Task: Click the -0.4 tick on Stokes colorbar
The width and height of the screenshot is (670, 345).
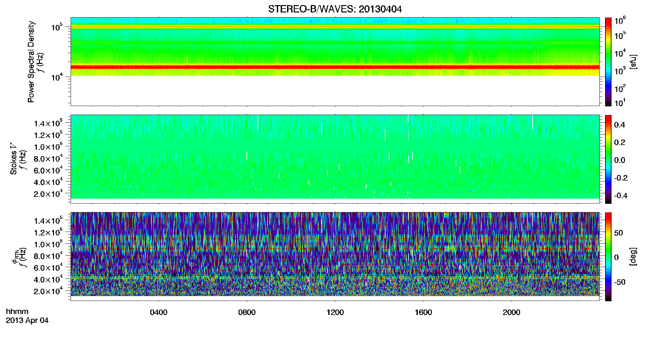Action: pos(621,195)
